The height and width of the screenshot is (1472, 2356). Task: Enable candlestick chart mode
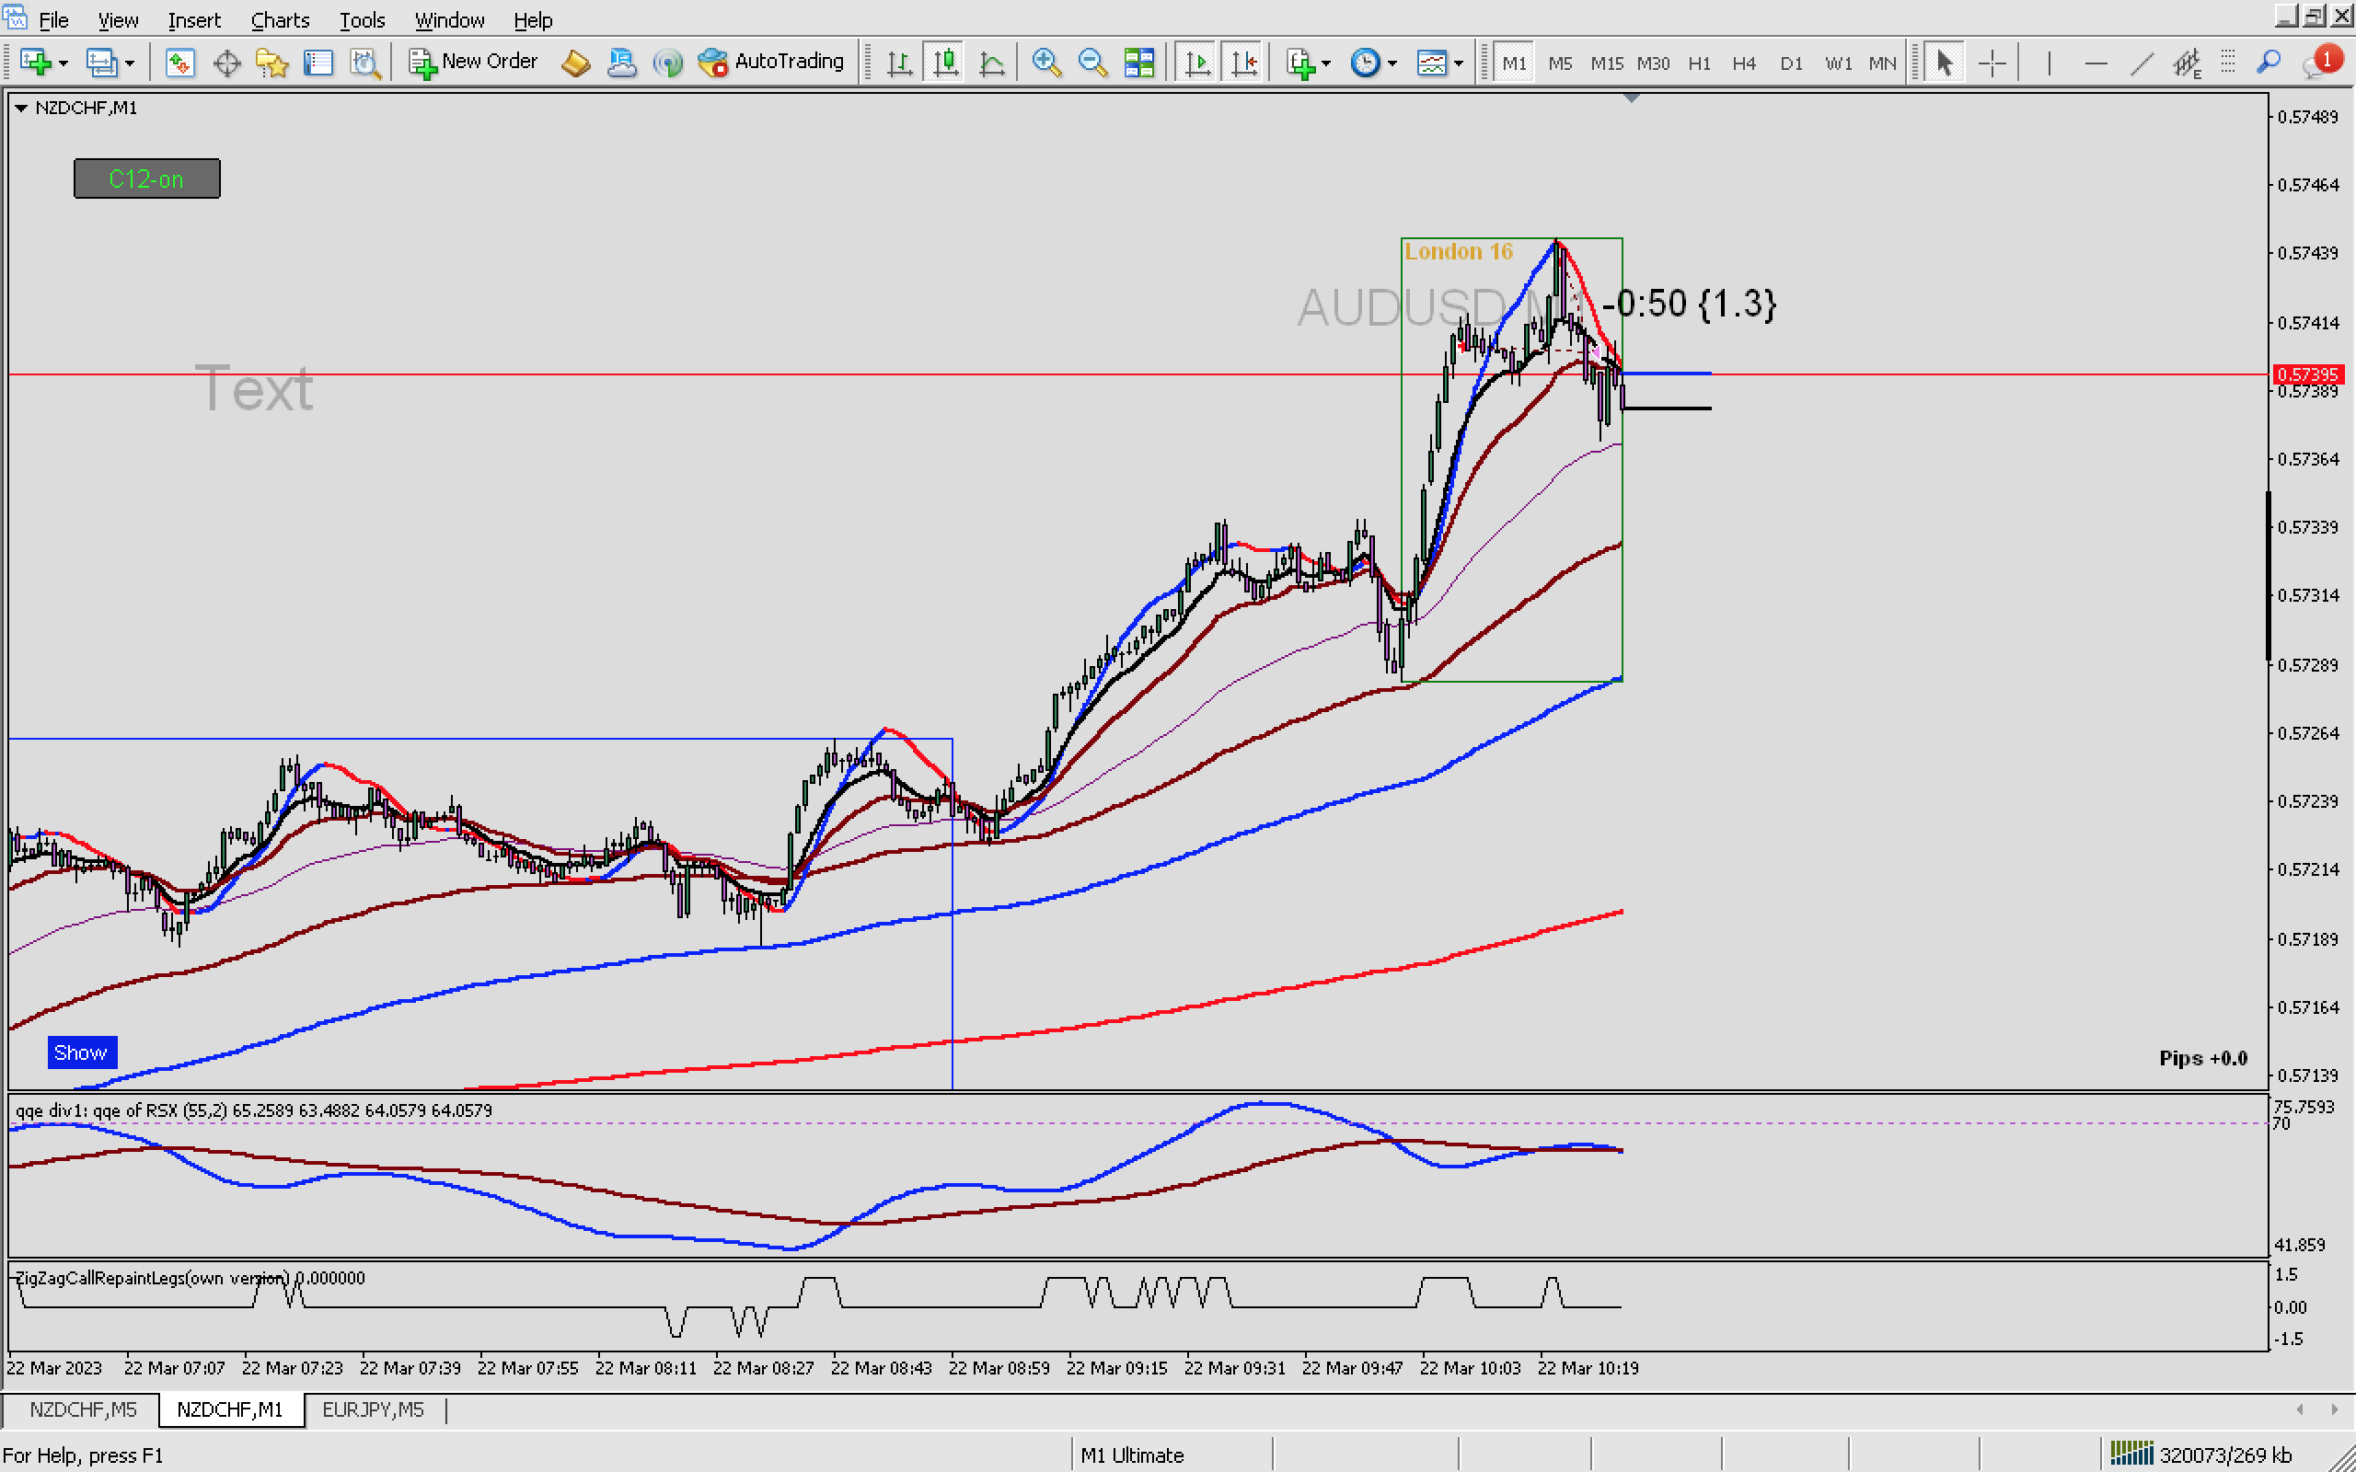click(x=945, y=63)
